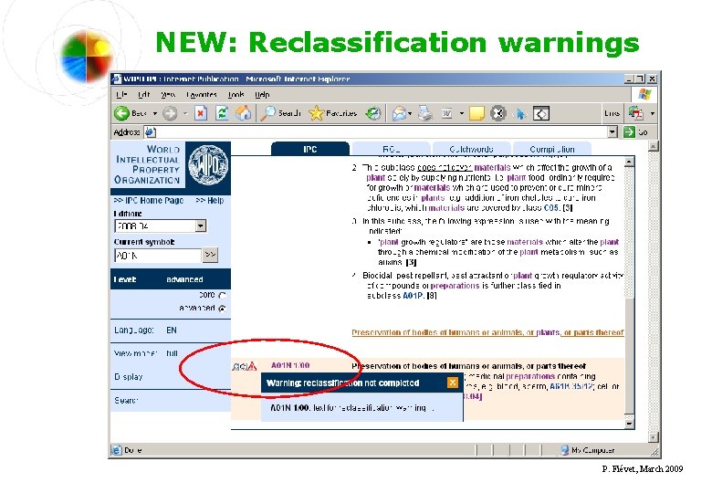Open the Favorites menu
Screen dimensions: 712x493
point(201,95)
